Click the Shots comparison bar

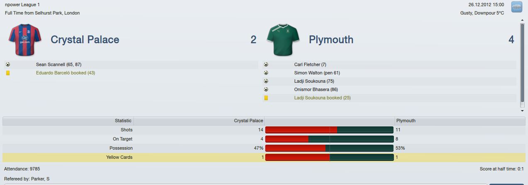tap(330, 130)
